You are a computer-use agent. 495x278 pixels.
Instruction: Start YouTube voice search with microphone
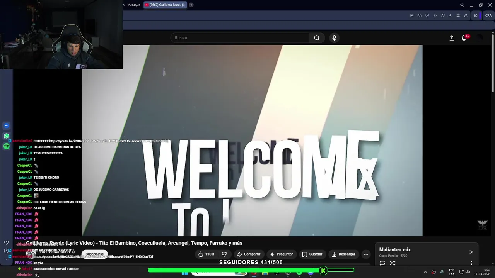334,38
